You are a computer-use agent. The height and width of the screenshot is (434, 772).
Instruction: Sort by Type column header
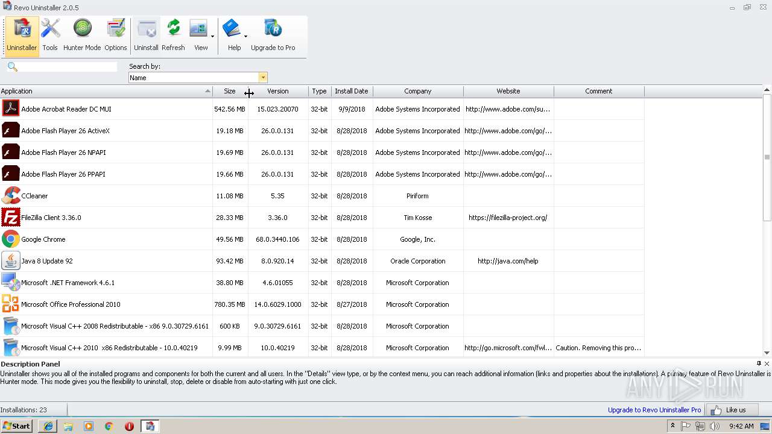(x=320, y=91)
